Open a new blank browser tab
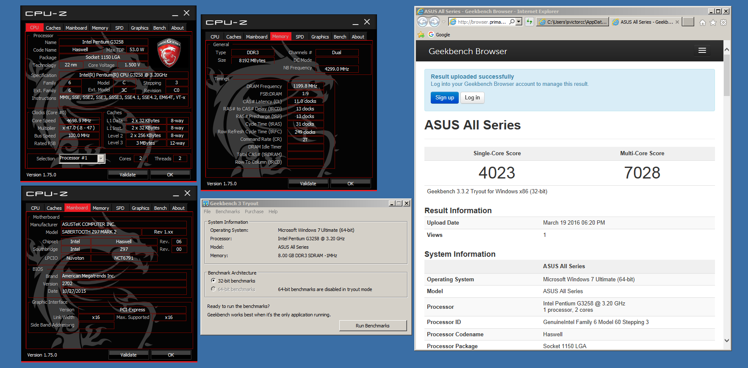 pyautogui.click(x=688, y=22)
